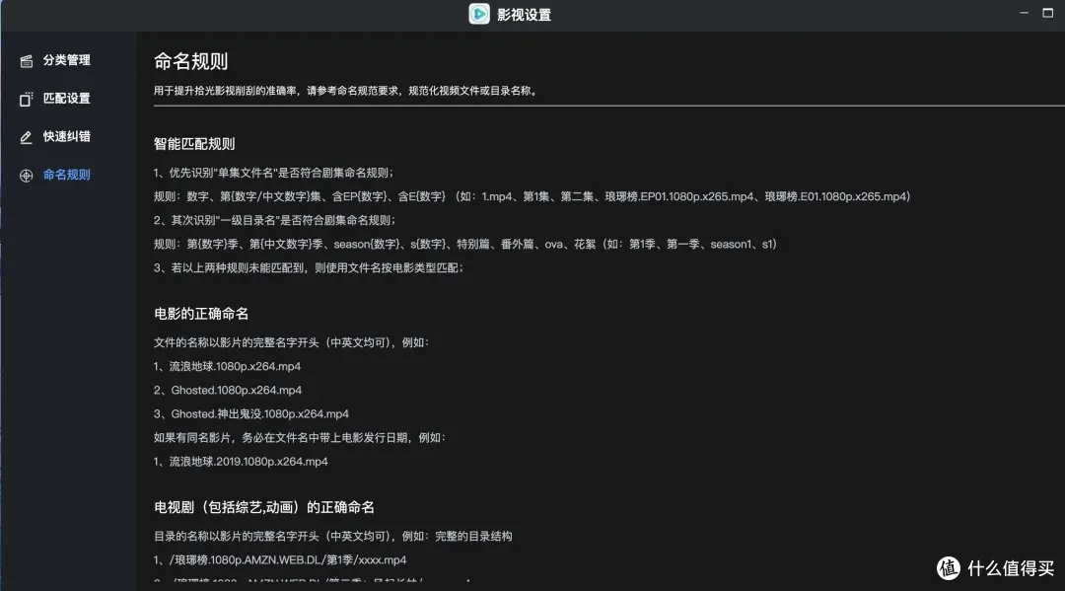Screen dimensions: 1065x591
Task: Open the 分类管理 menu item
Action: tap(67, 60)
